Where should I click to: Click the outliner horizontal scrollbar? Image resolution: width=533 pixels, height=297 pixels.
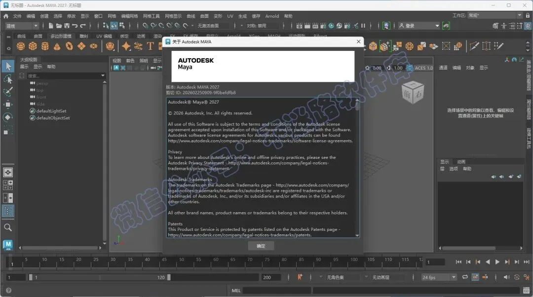pos(60,248)
